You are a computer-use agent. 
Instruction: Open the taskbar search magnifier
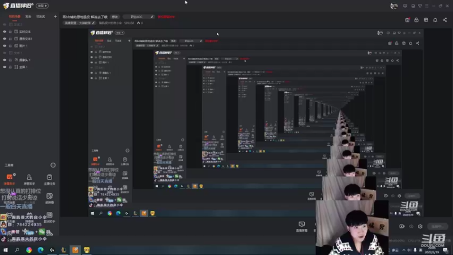click(x=17, y=250)
